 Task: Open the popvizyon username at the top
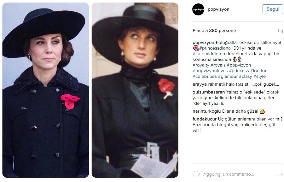(x=218, y=9)
